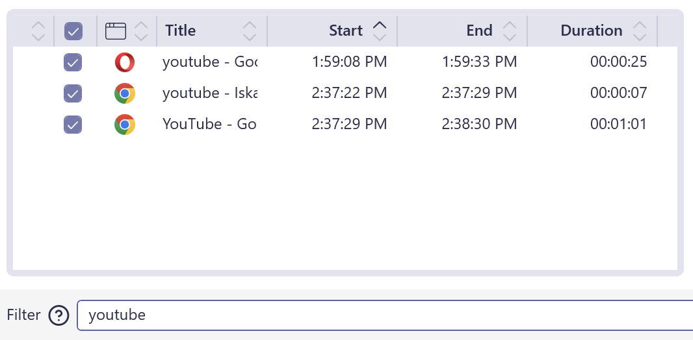Open the Filter help question mark icon
Screen dimensions: 693x340
pos(59,315)
